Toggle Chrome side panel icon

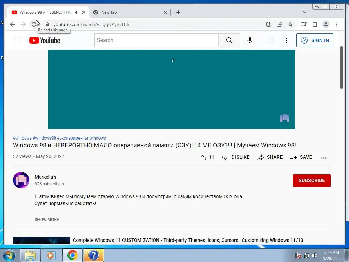(315, 24)
